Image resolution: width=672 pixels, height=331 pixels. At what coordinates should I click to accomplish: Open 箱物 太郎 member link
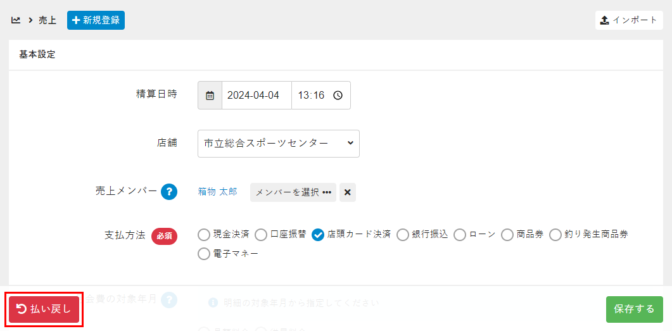point(217,192)
